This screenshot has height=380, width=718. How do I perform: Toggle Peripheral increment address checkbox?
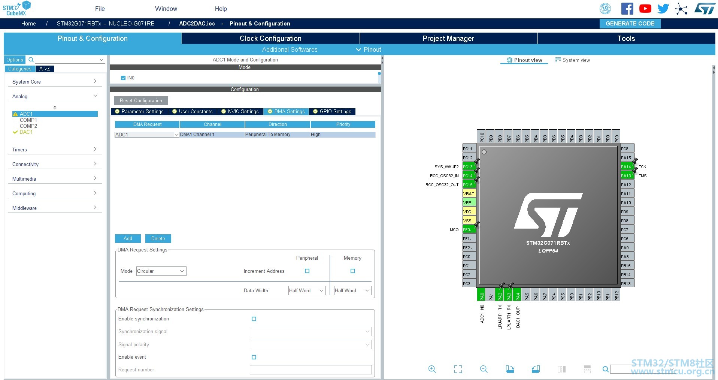point(307,271)
